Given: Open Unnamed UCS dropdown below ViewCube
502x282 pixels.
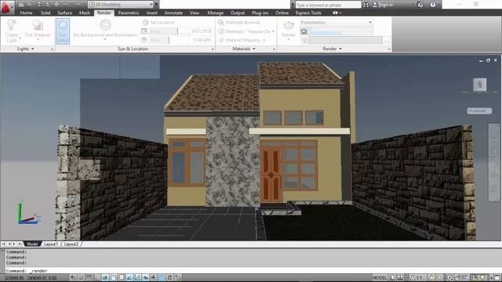Looking at the screenshot, I should pos(479,110).
